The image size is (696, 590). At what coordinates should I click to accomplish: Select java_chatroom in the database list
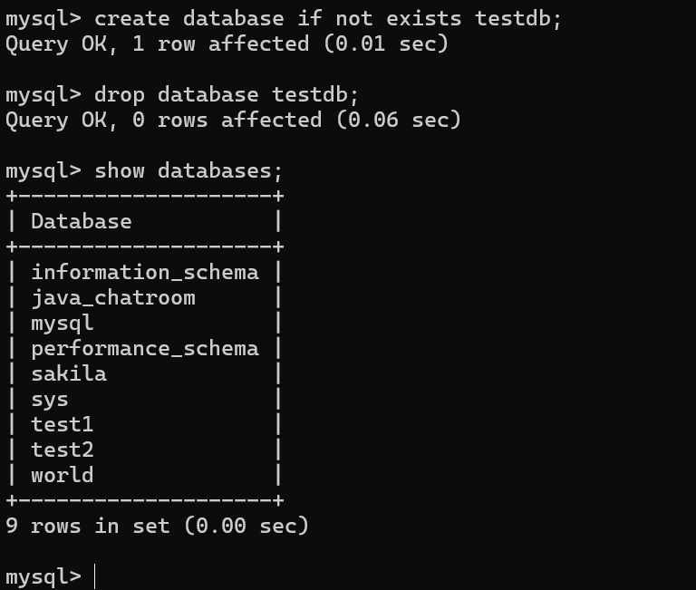pos(113,297)
